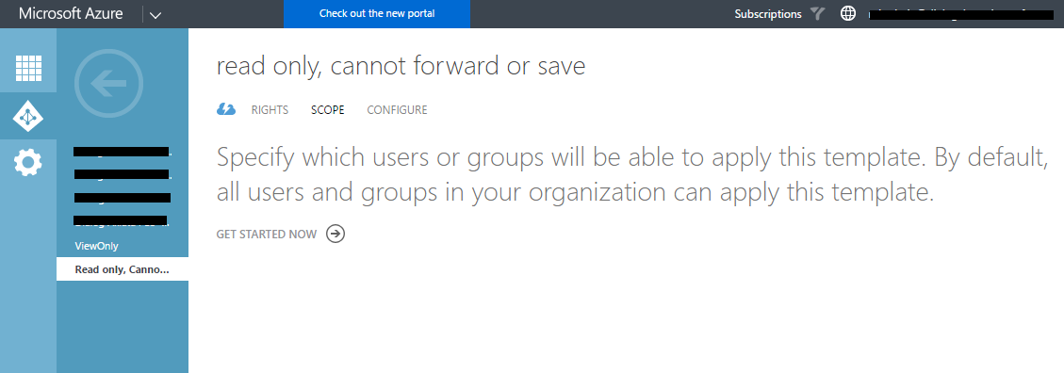Screen dimensions: 1064x373
Task: Click the large back arrow circle
Action: click(109, 84)
